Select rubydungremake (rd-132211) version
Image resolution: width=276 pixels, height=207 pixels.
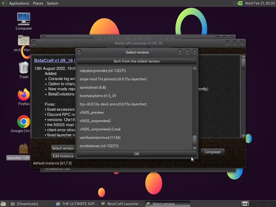tap(135, 71)
